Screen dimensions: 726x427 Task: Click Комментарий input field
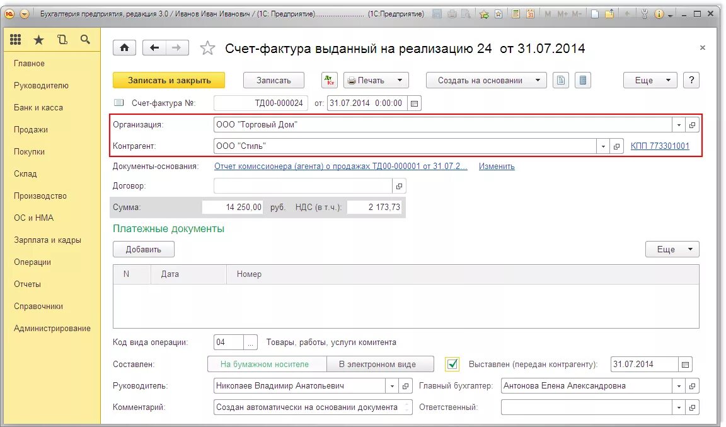[313, 407]
